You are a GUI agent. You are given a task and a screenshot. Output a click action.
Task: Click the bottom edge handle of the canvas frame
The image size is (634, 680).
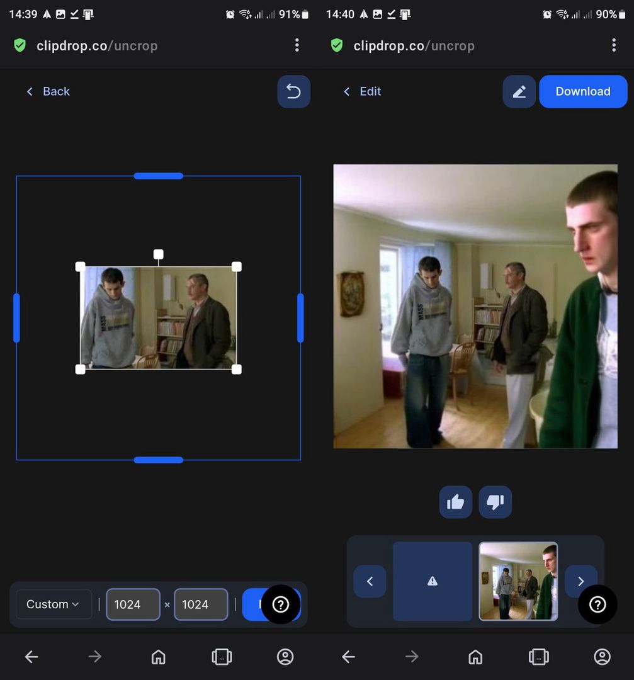click(x=159, y=460)
